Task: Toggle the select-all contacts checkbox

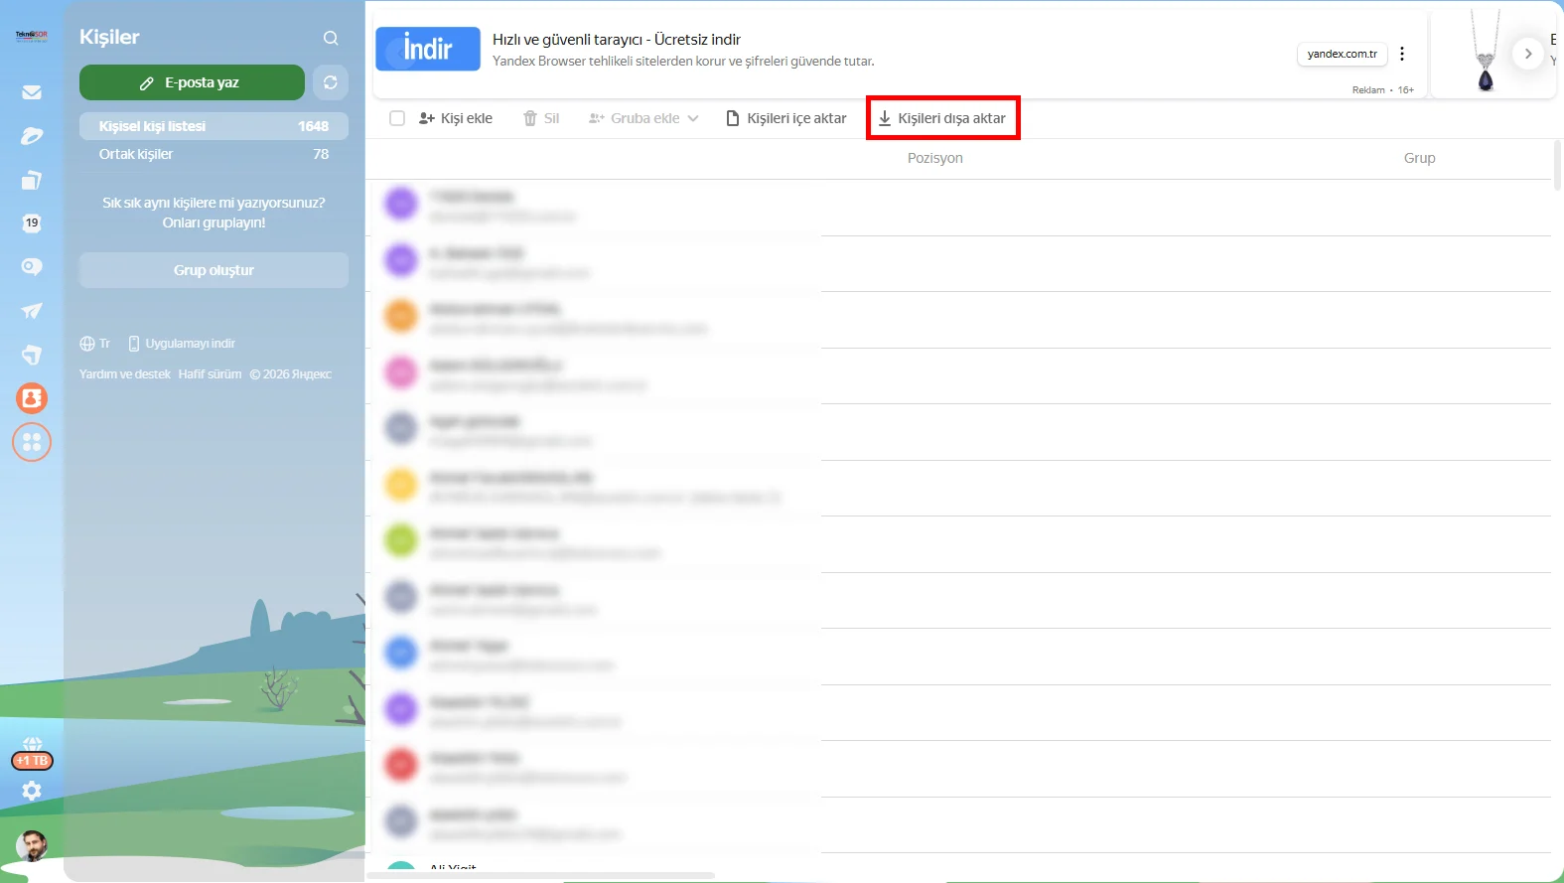Action: click(397, 118)
